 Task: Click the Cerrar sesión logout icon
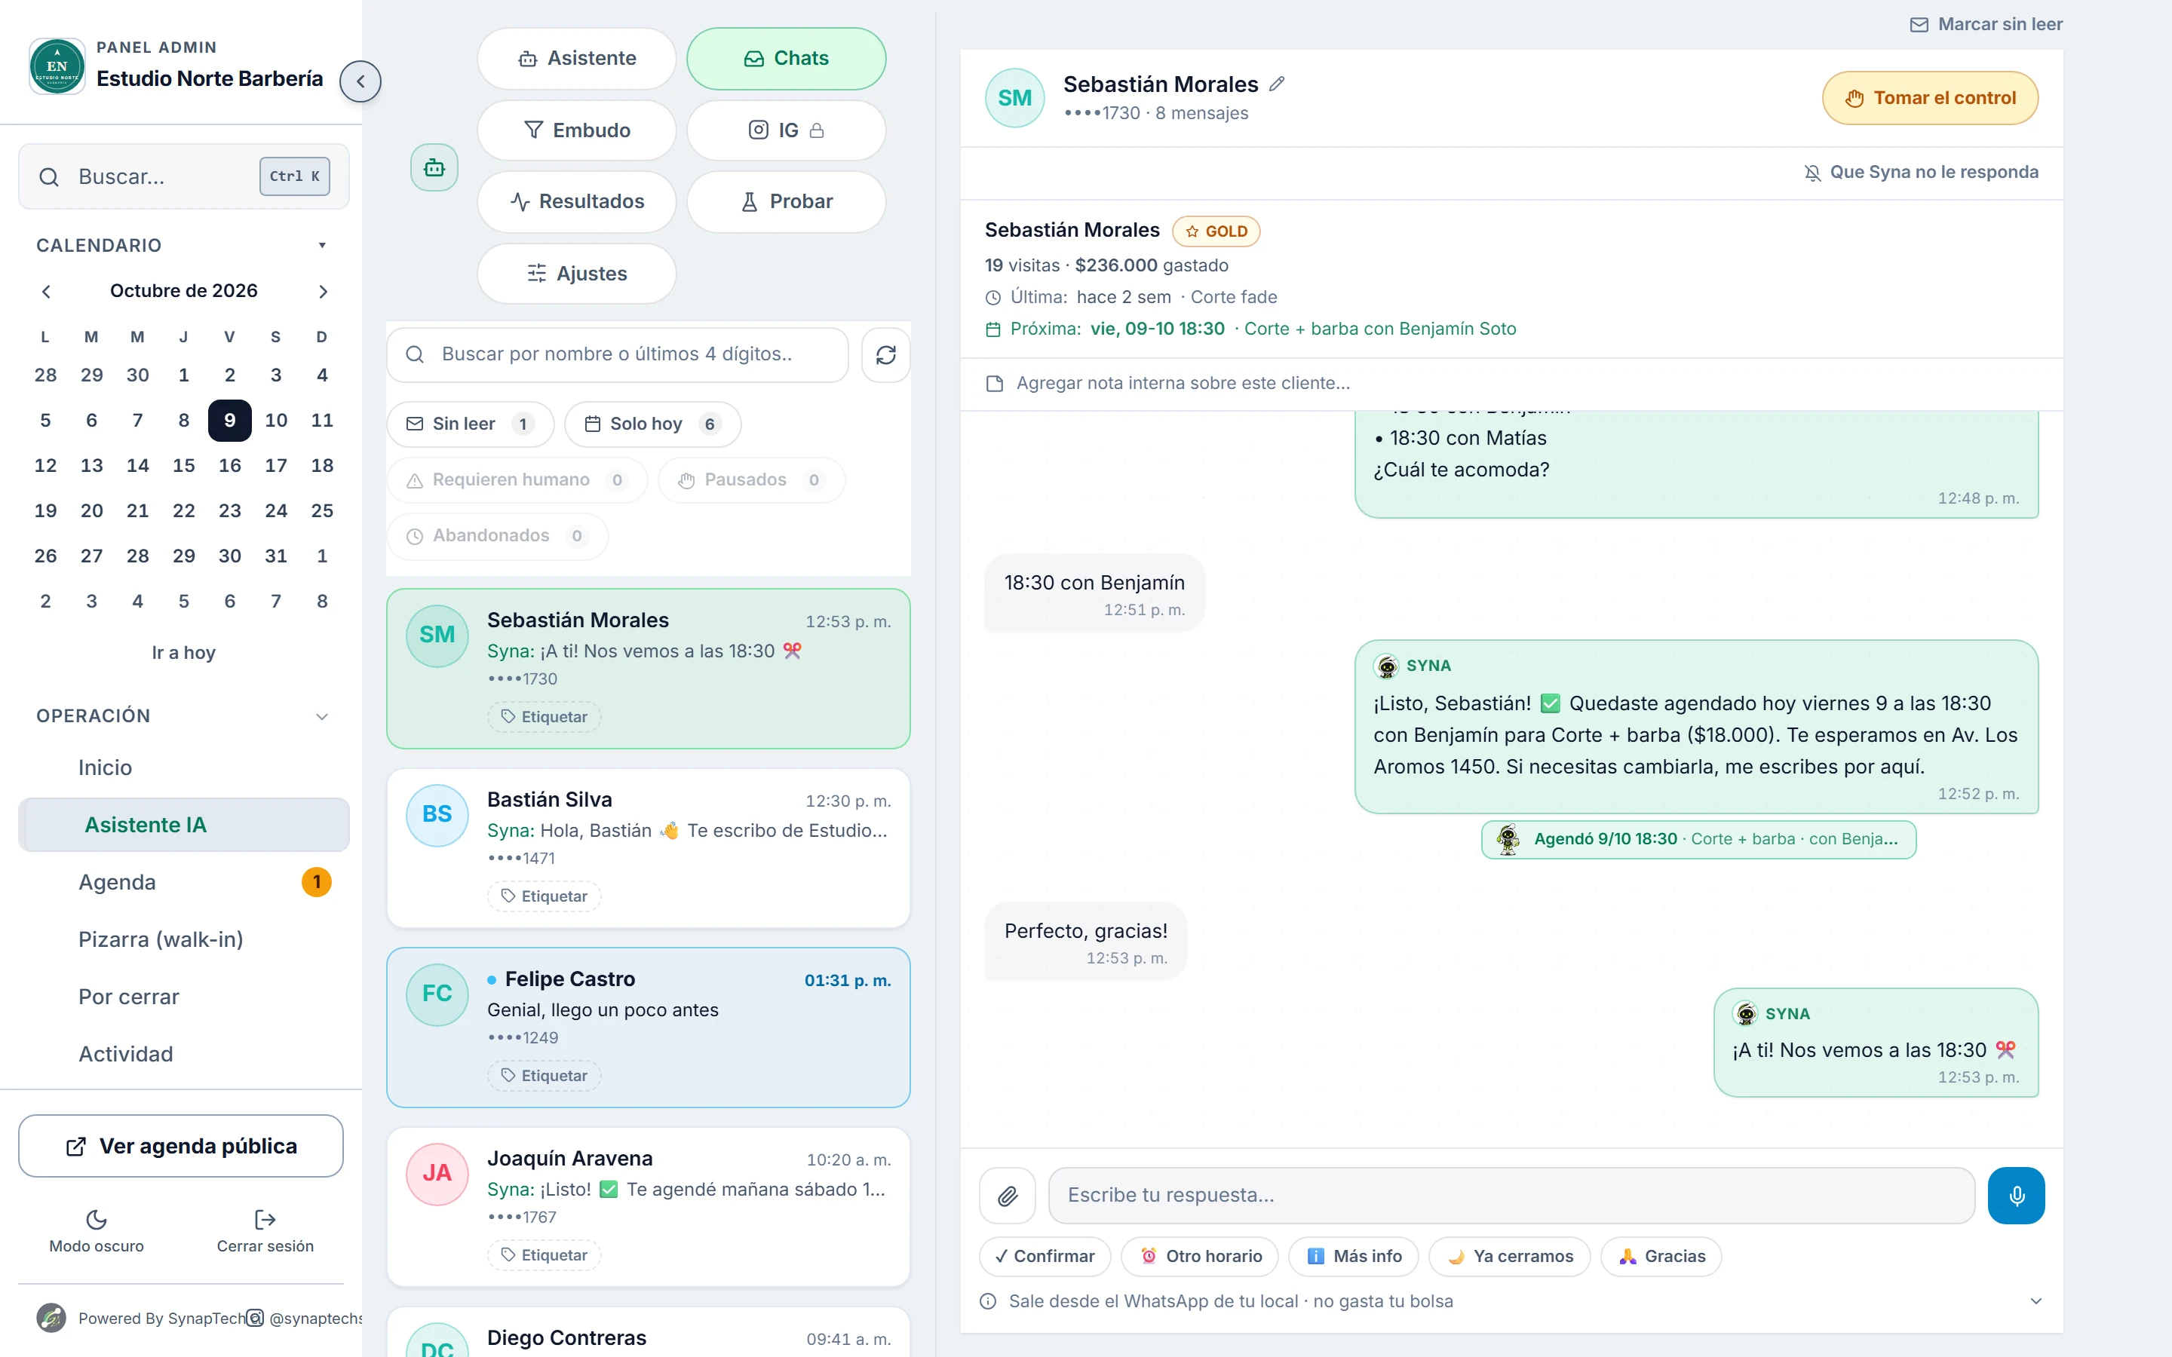tap(265, 1220)
